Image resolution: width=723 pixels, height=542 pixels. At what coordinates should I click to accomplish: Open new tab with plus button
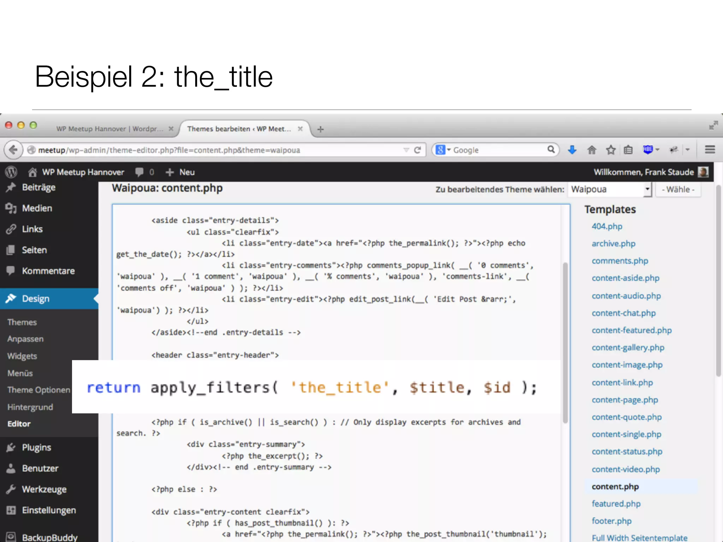tap(321, 130)
